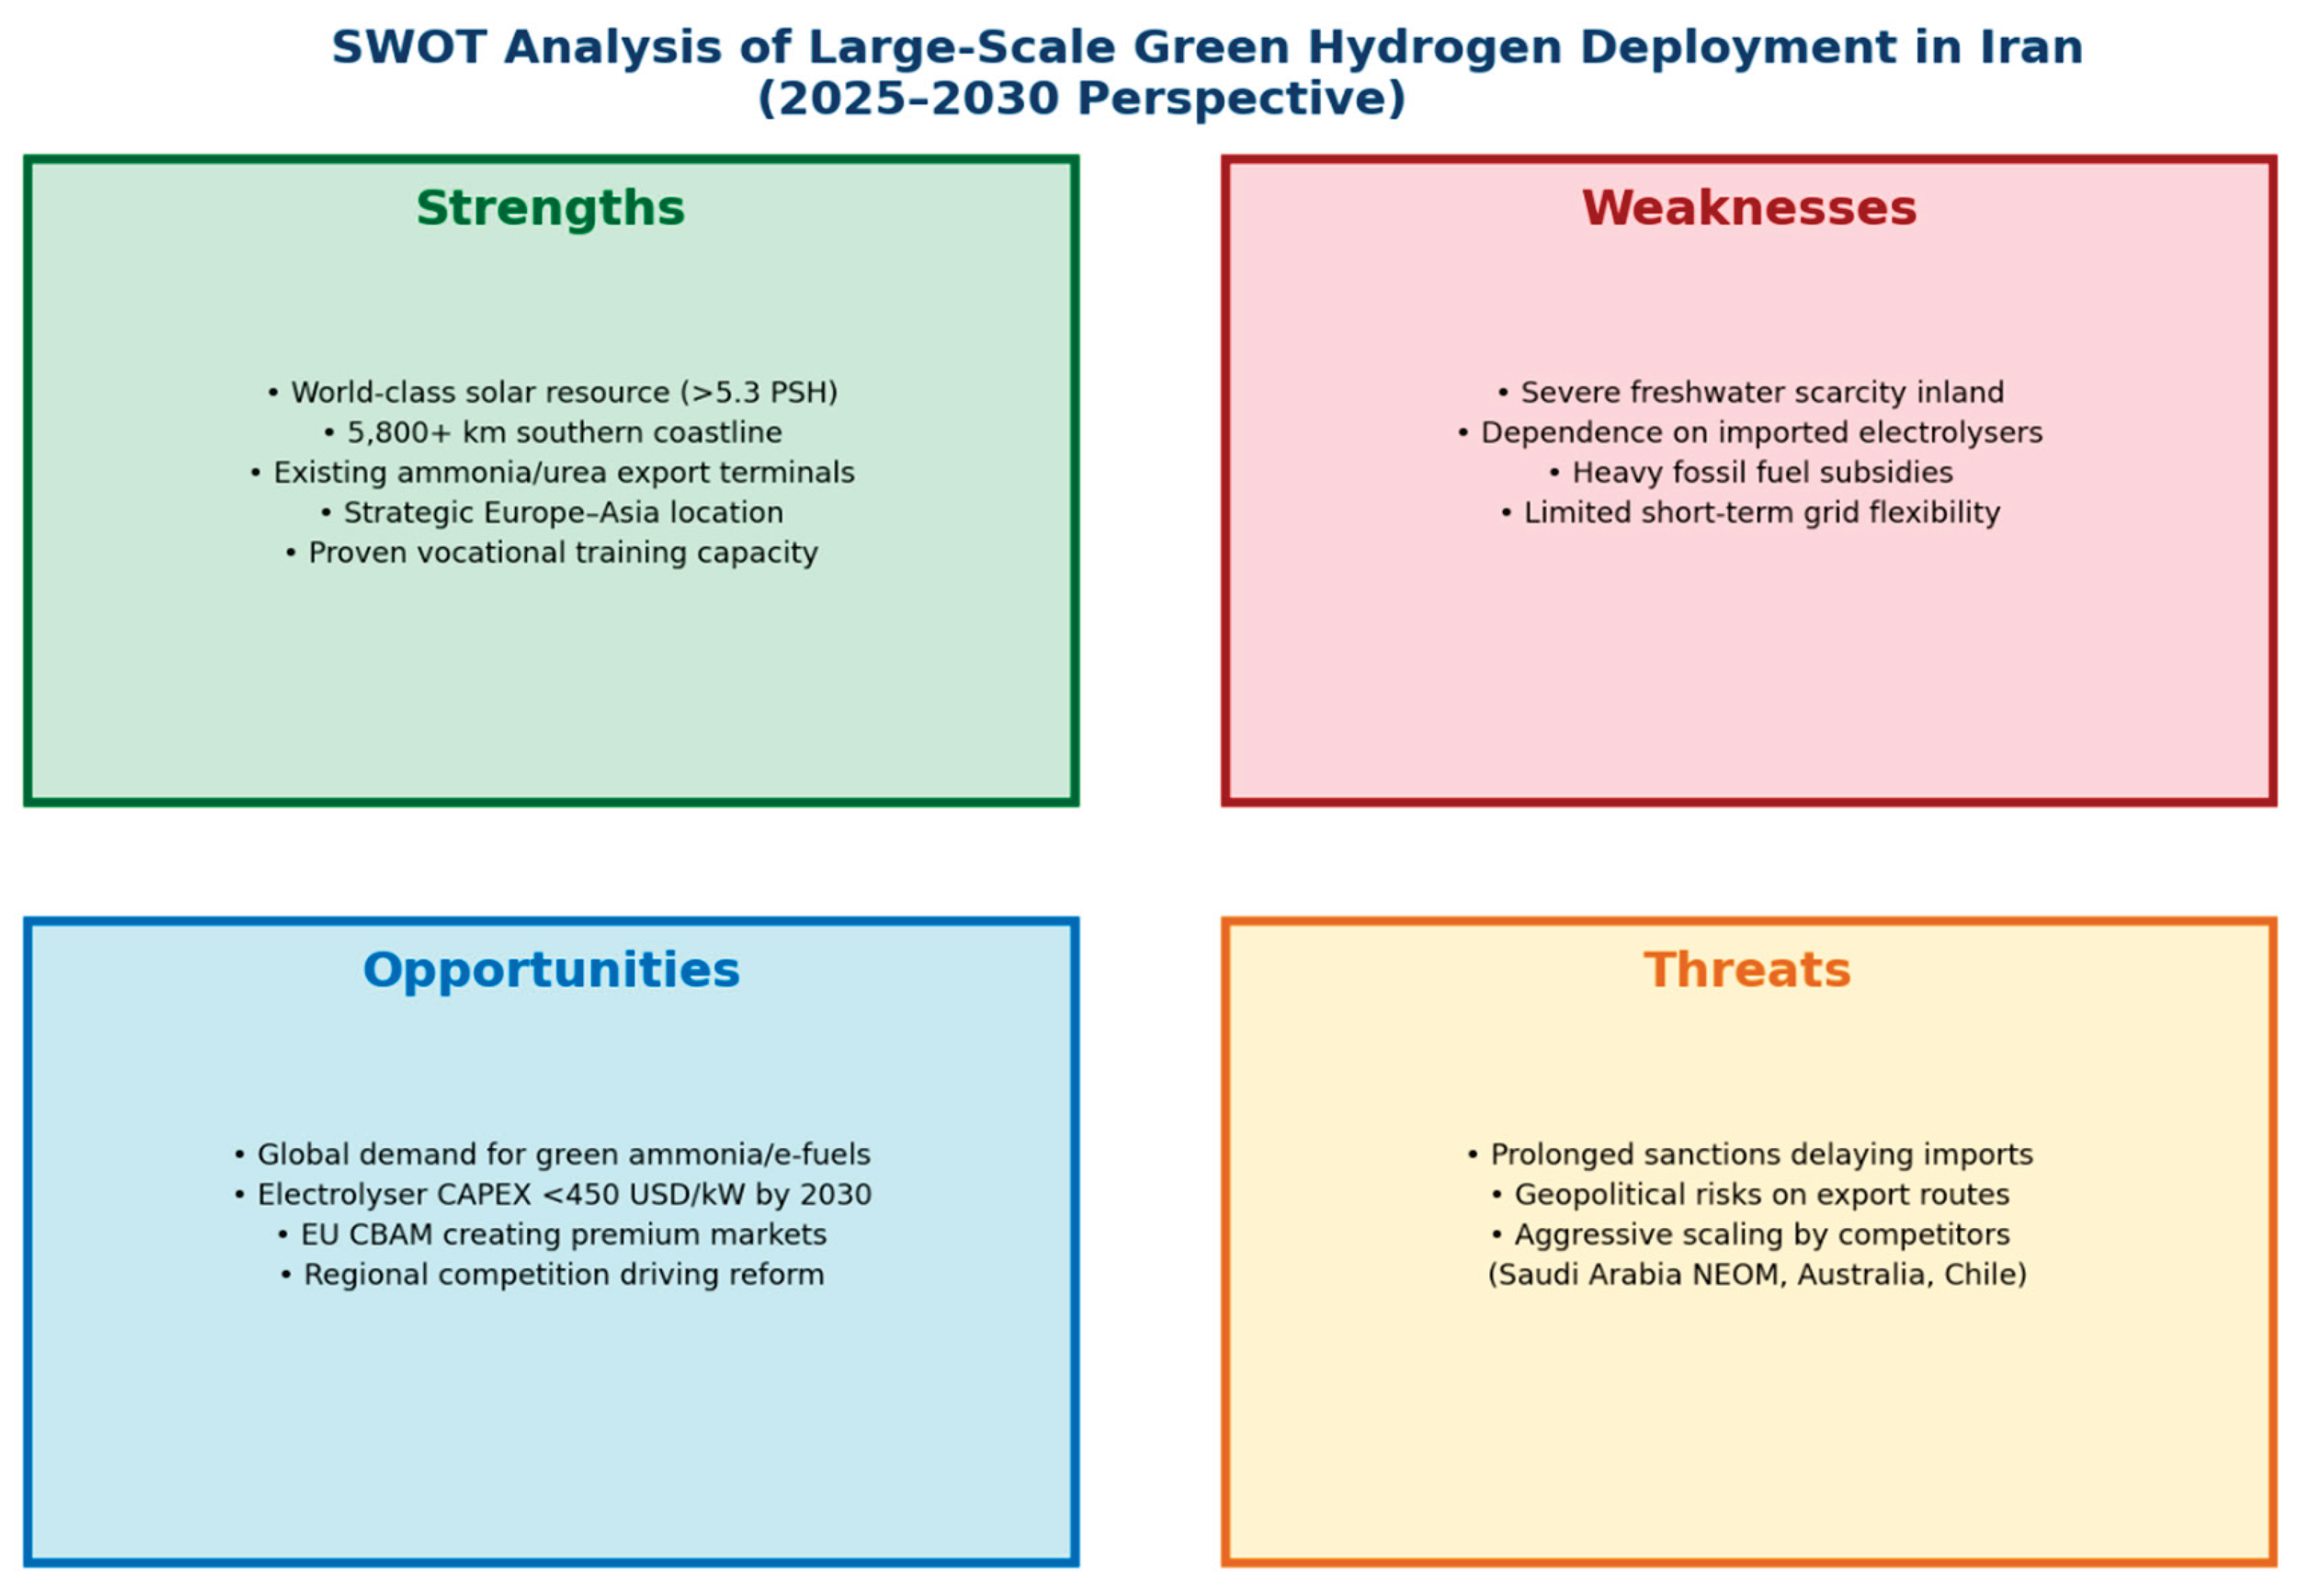Click 'Electrolyser CAPEX <450 USD/kW' bullet
This screenshot has height=1596, width=2321.
coord(553,1194)
